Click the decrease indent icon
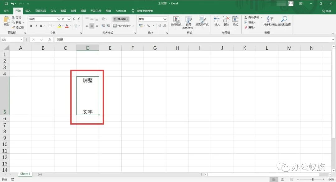This screenshot has width=336, height=182. click(x=103, y=26)
